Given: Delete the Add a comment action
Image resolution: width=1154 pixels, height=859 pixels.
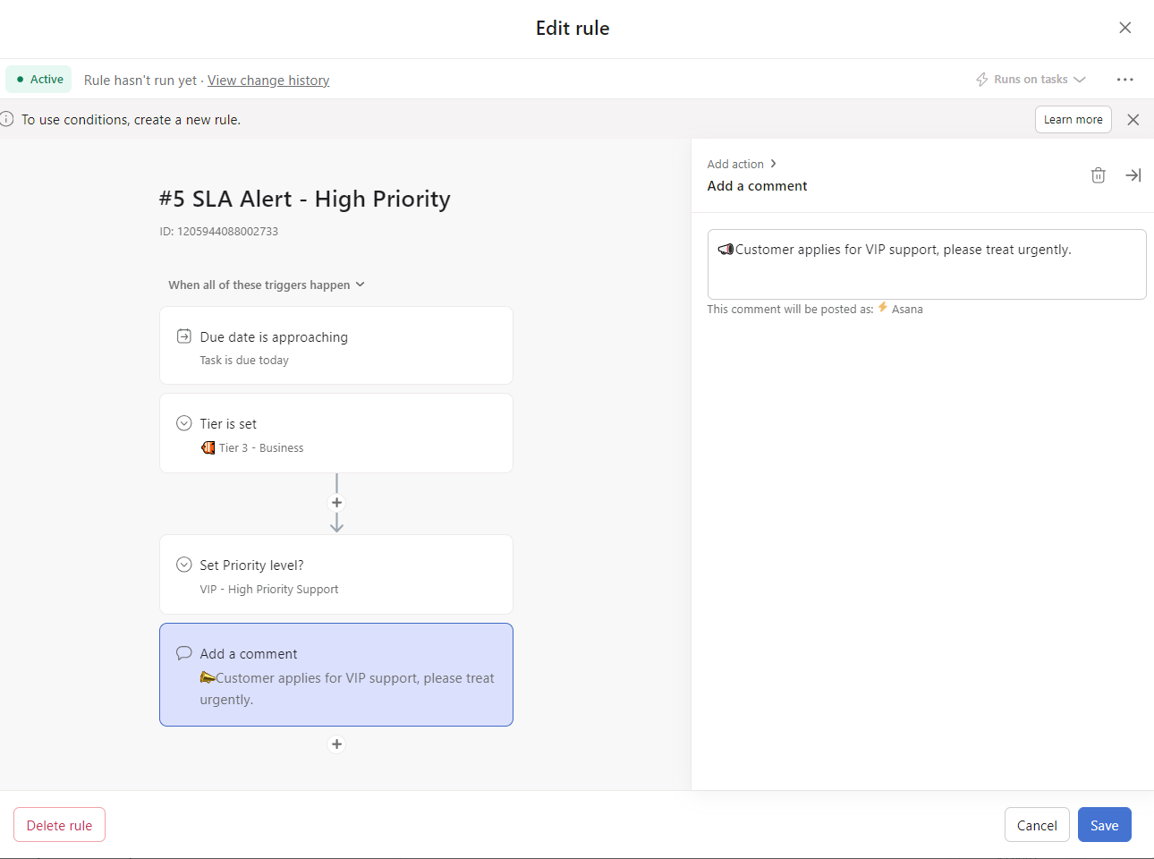Looking at the screenshot, I should (1099, 174).
